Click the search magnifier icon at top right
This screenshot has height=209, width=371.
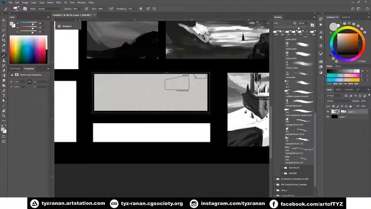click(x=352, y=9)
